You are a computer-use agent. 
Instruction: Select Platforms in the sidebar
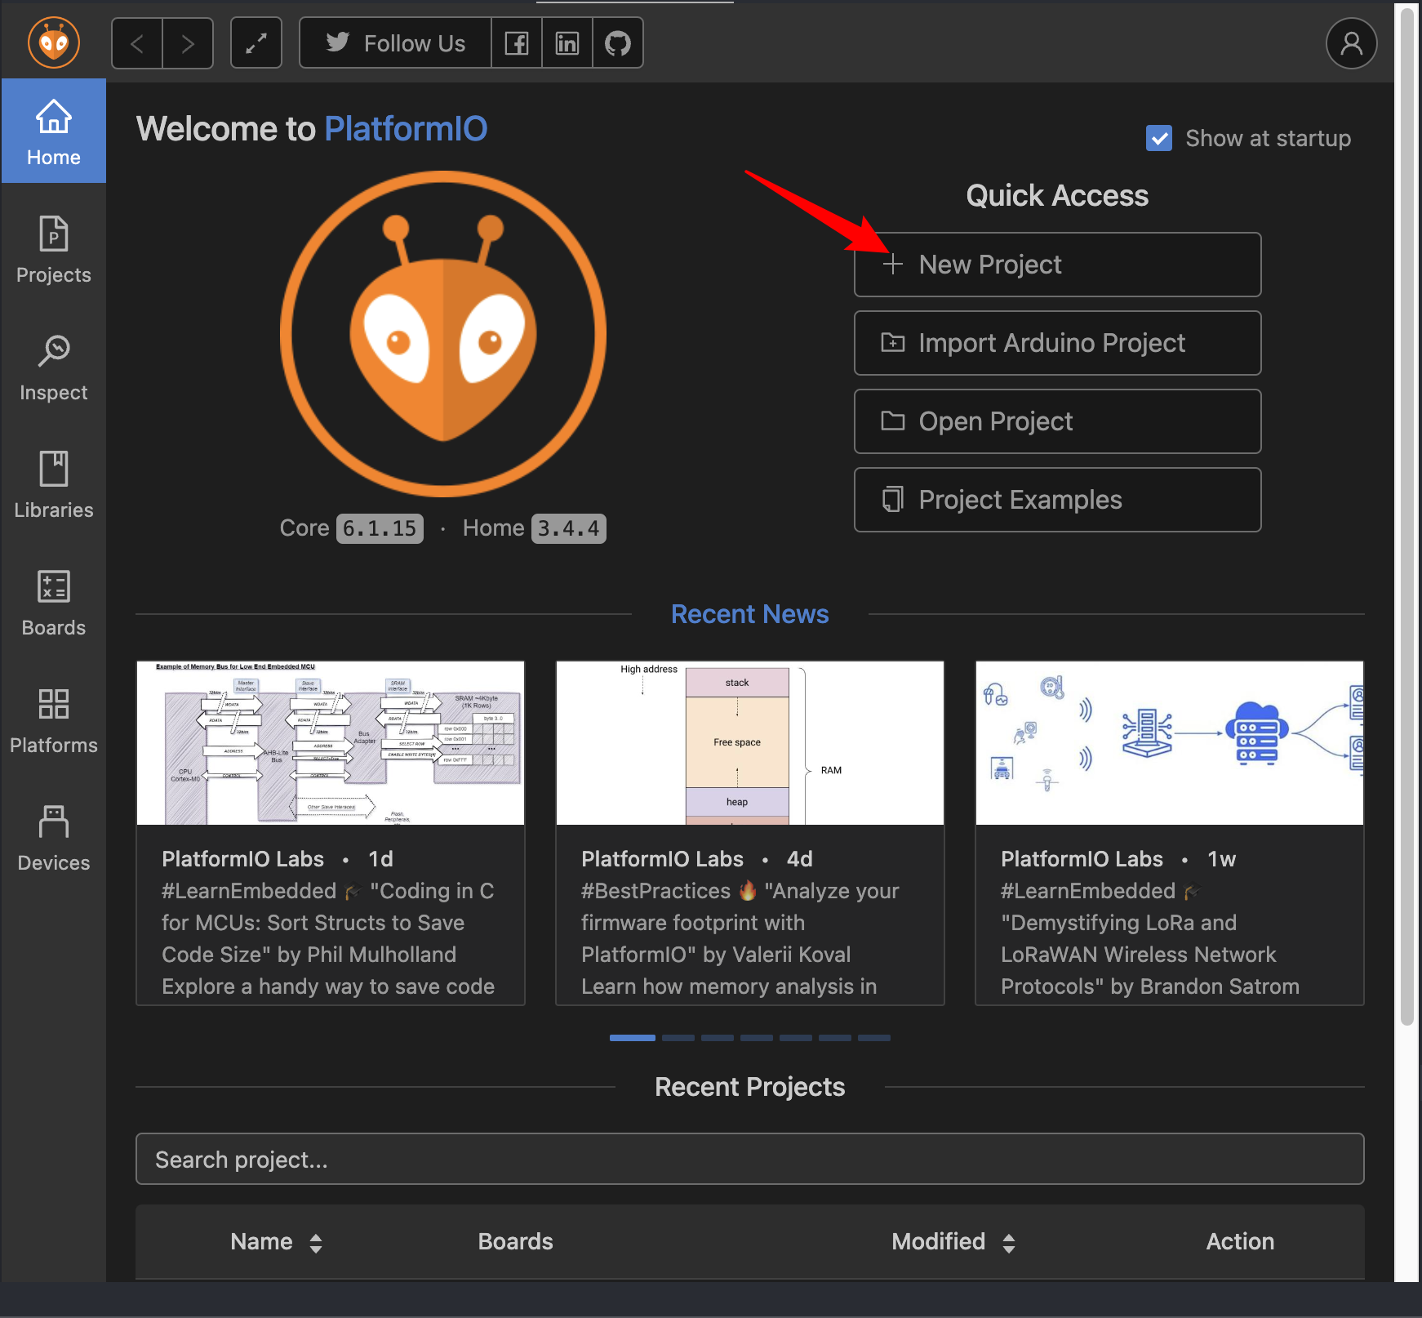[x=54, y=720]
